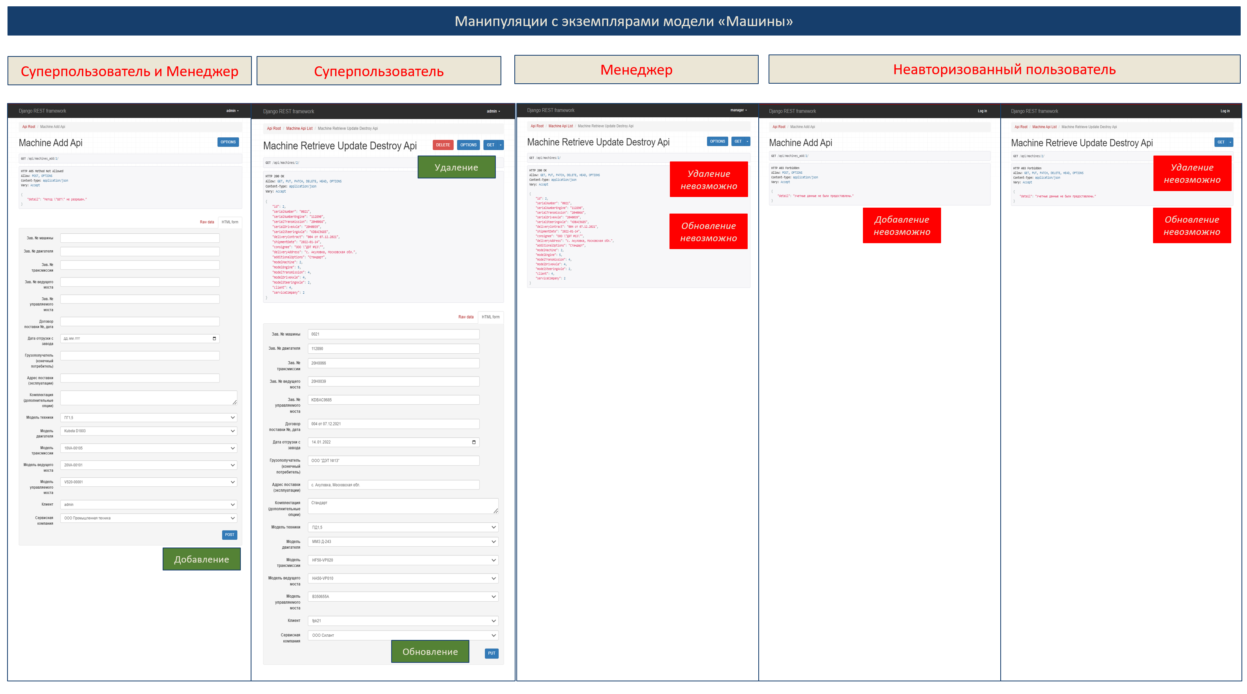
Task: Expand the Kubota D1803 engine model dropdown
Action: [x=148, y=431]
